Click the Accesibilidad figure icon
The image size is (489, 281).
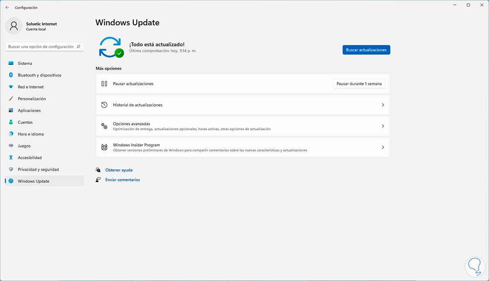coord(11,158)
